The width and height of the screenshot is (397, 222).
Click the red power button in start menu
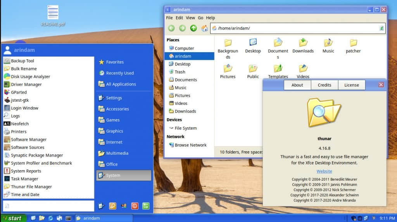click(x=135, y=206)
